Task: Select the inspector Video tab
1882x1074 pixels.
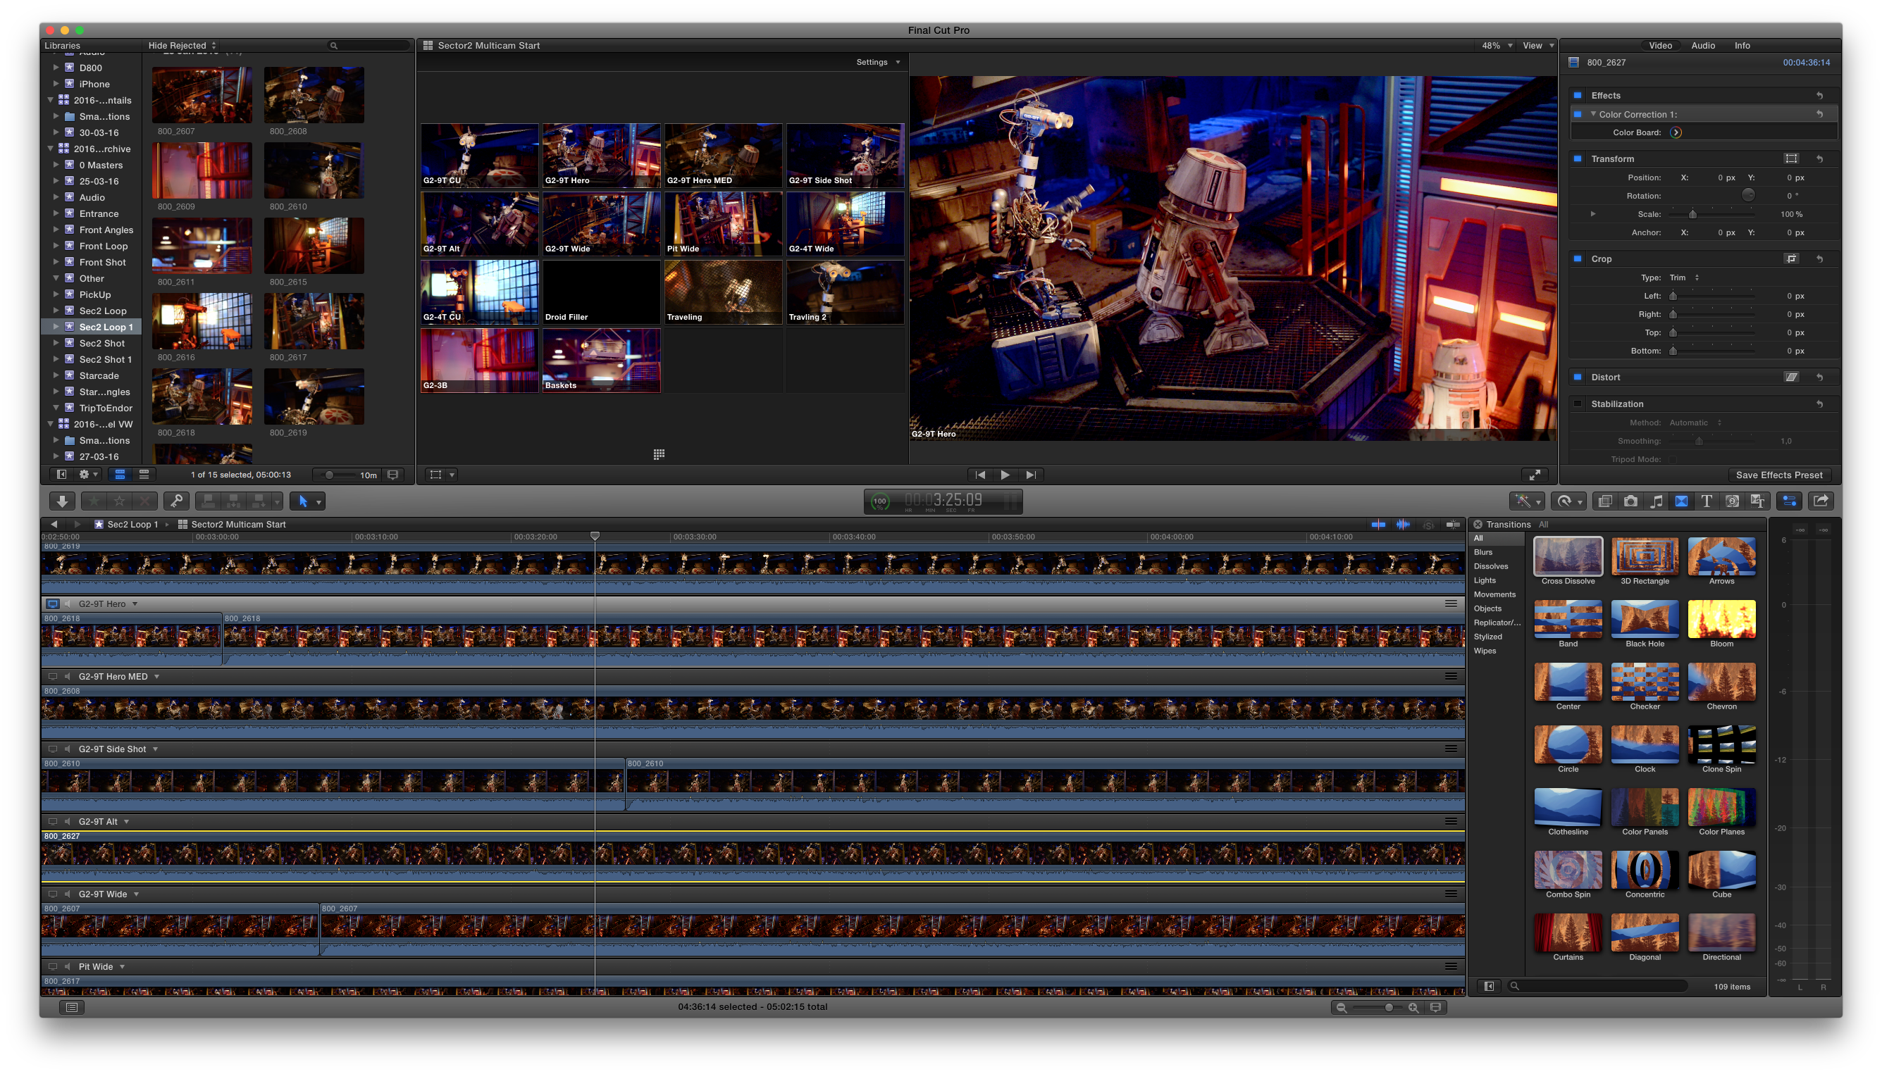Action: (1660, 46)
